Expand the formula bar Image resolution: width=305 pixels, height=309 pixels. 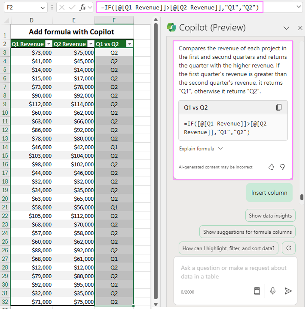(x=299, y=7)
